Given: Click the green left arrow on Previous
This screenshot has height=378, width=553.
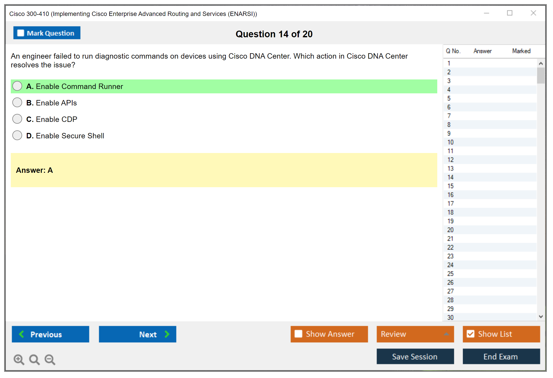Looking at the screenshot, I should pyautogui.click(x=22, y=334).
